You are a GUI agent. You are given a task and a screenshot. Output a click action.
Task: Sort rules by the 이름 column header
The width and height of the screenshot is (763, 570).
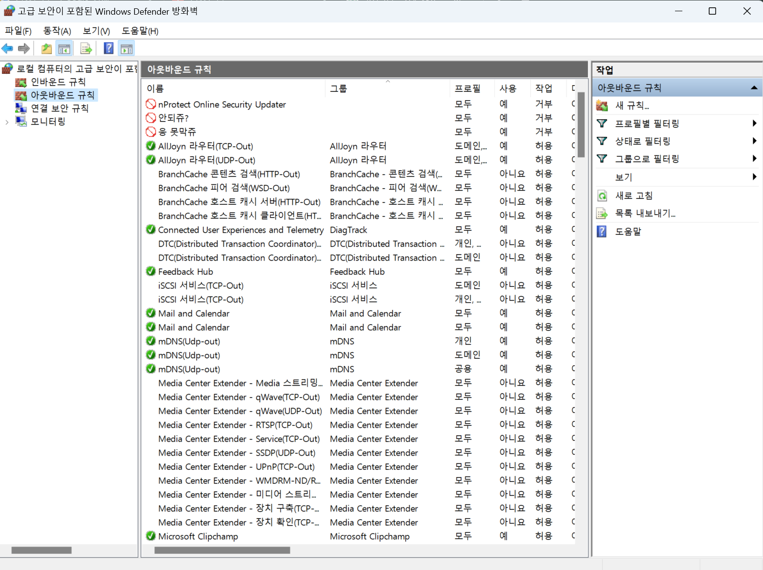234,88
